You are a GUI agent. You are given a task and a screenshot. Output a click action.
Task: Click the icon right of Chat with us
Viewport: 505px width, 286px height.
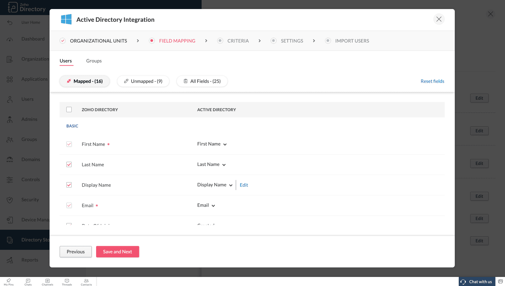[x=500, y=282]
